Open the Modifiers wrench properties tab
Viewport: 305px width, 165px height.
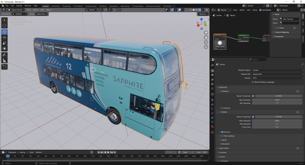(x=212, y=104)
